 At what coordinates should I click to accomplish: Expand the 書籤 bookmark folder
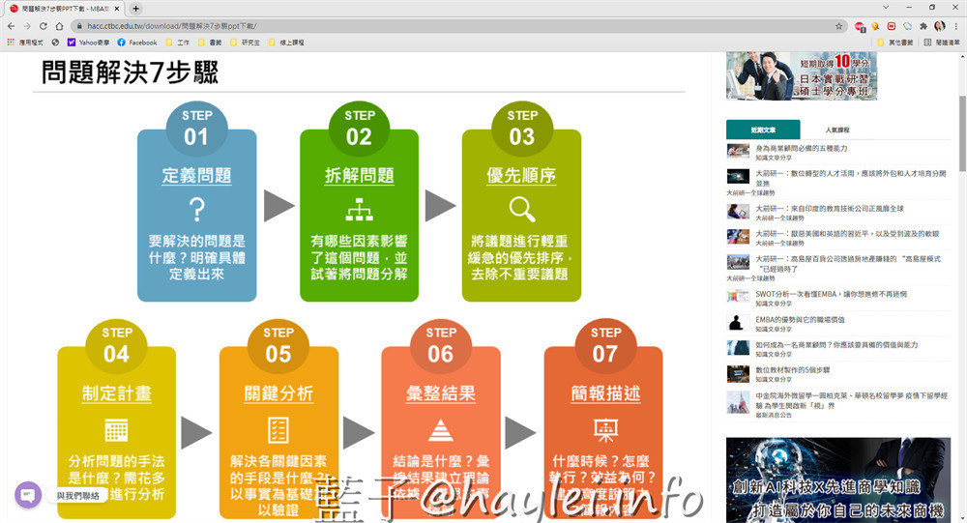pos(210,43)
